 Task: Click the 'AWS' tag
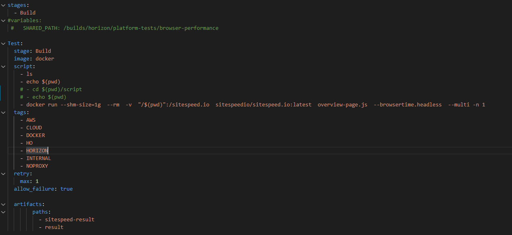(31, 120)
